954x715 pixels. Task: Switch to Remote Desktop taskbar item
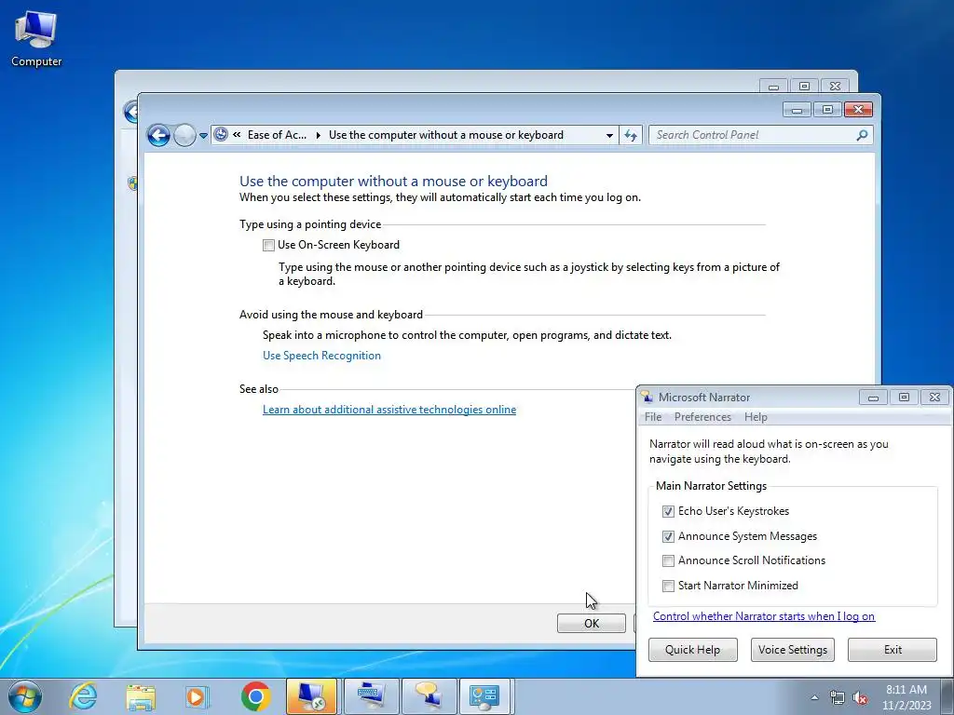click(311, 696)
